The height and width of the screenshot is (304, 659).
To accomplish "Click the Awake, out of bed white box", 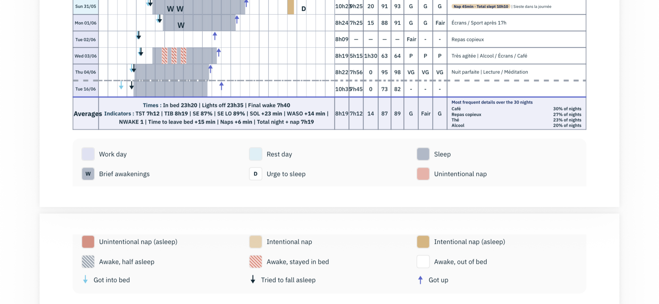I will [423, 262].
